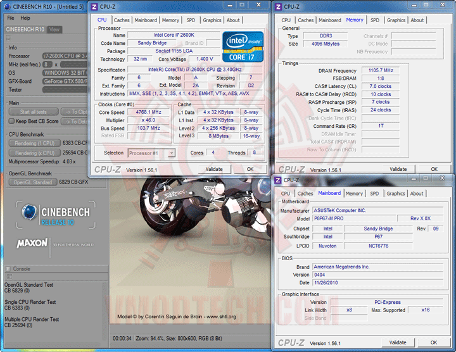Image resolution: width=456 pixels, height=352 pixels.
Task: Minimize the CPU-Z Mainboard window
Action: click(414, 179)
